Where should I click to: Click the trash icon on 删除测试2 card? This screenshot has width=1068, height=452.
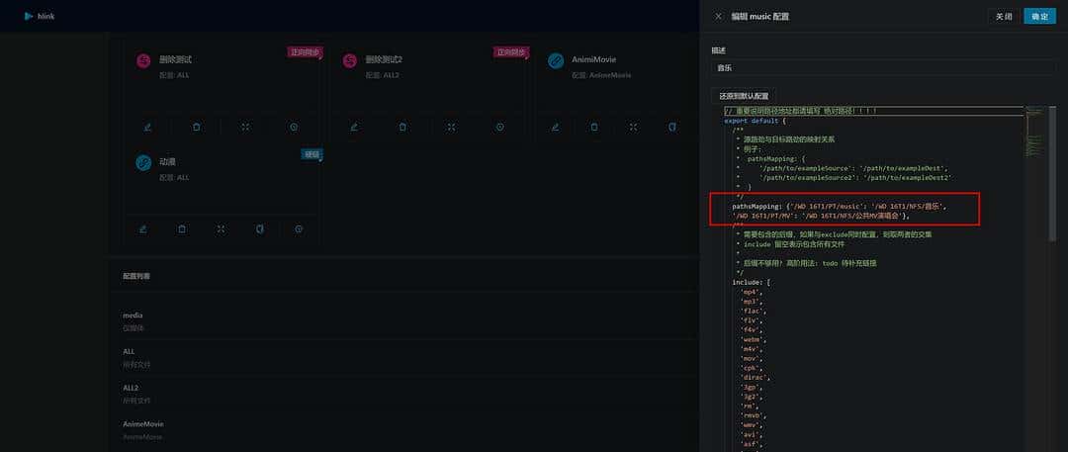pyautogui.click(x=402, y=127)
